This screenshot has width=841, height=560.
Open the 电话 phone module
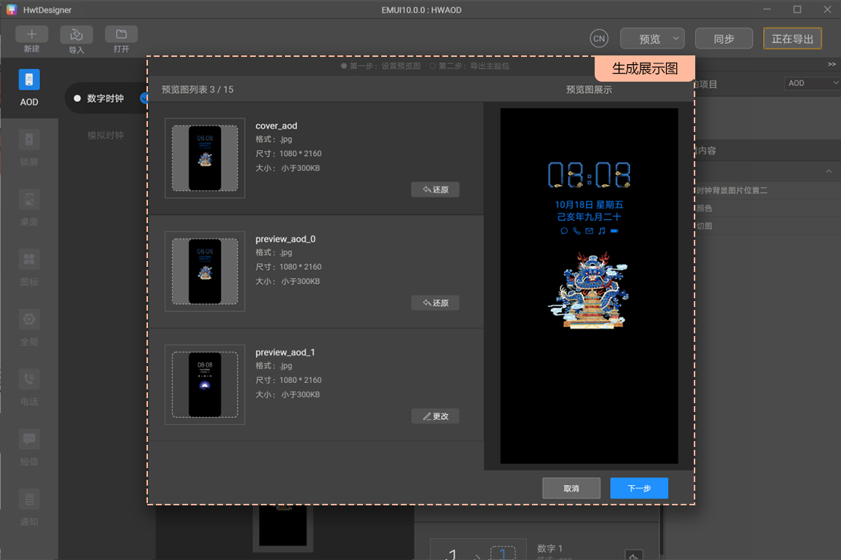pyautogui.click(x=29, y=388)
